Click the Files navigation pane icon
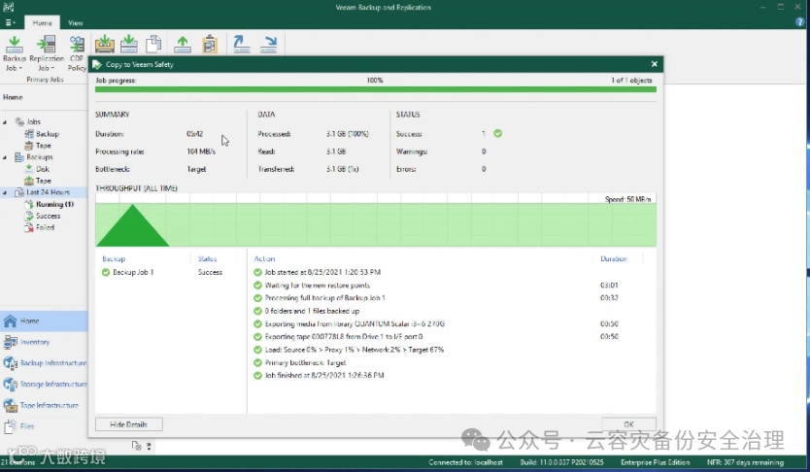The width and height of the screenshot is (810, 472). (x=10, y=426)
